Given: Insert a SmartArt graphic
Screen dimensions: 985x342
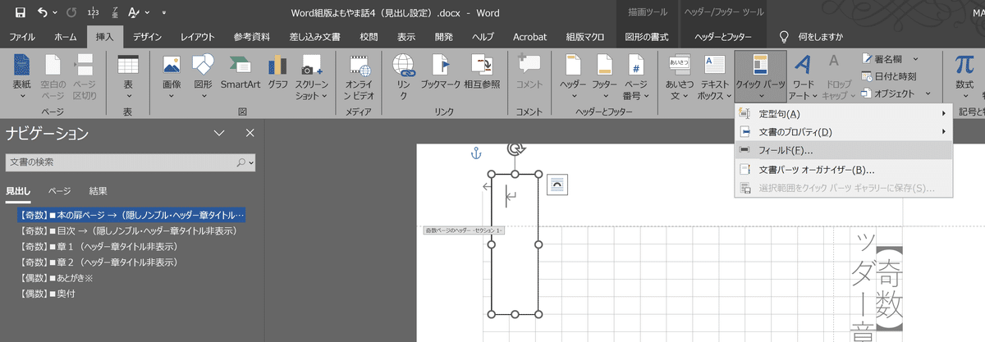Looking at the screenshot, I should coord(241,74).
